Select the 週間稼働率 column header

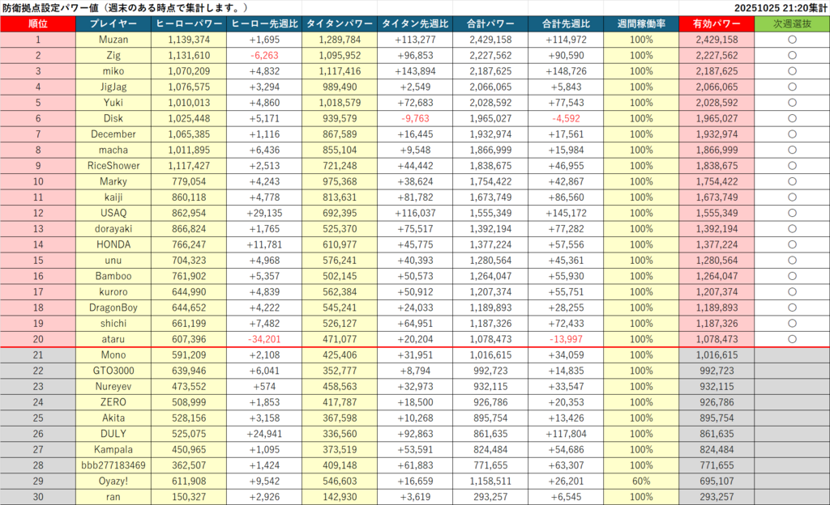[x=641, y=23]
